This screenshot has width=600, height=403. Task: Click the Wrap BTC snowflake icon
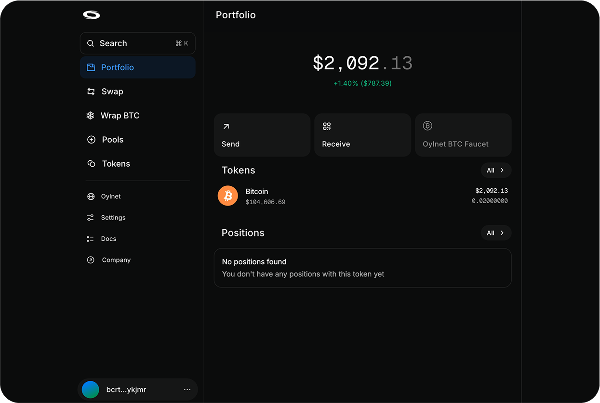coord(90,116)
